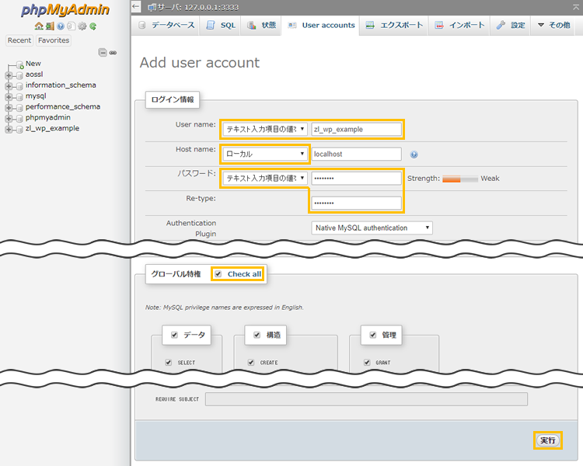The height and width of the screenshot is (466, 583).
Task: Click the Home icon under phpMyAdmin logo
Action: tap(39, 26)
